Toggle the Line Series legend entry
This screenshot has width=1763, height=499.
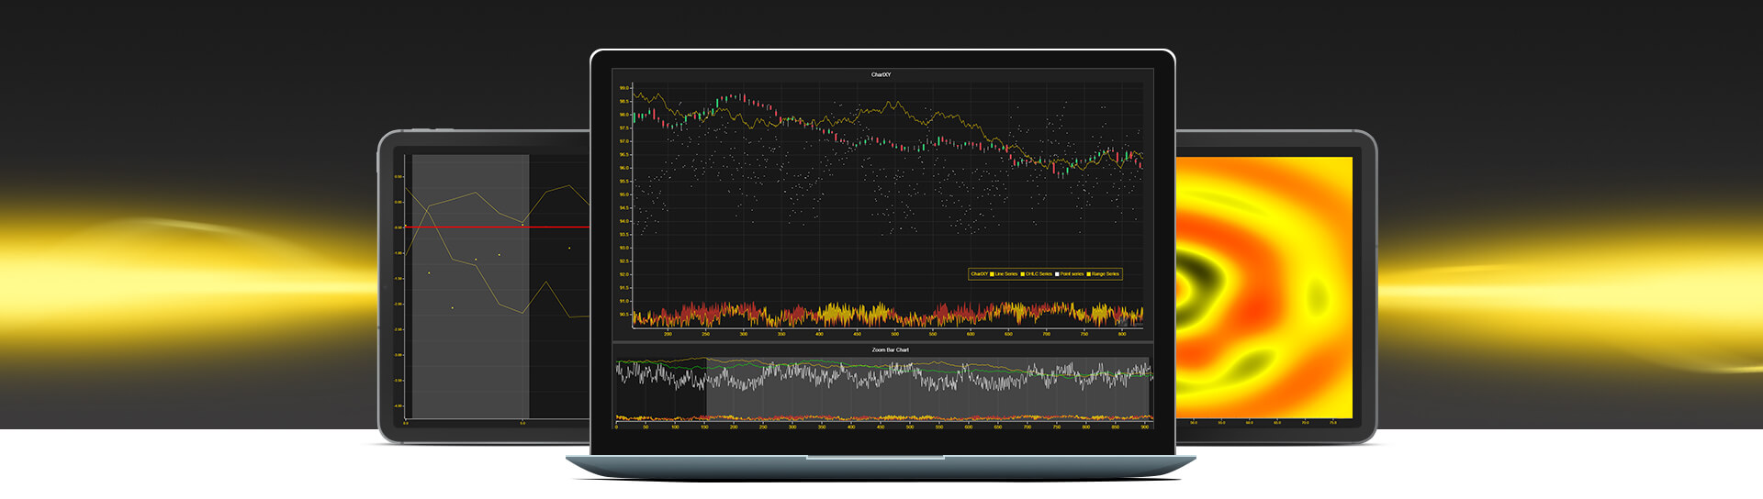(1004, 273)
